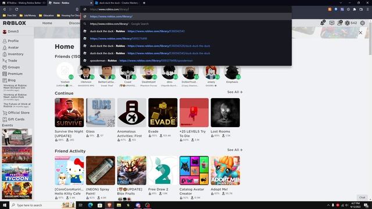Open the Hello Kitty Cafe game thumbnail
372x209 pixels.
69,170
